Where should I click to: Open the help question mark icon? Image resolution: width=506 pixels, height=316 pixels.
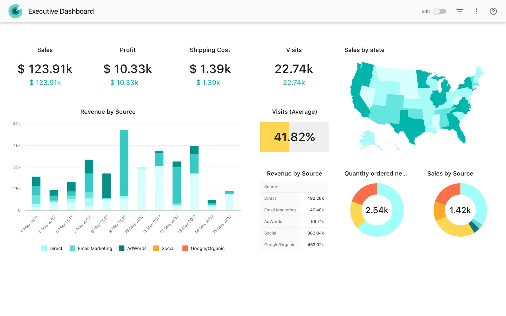(x=493, y=11)
